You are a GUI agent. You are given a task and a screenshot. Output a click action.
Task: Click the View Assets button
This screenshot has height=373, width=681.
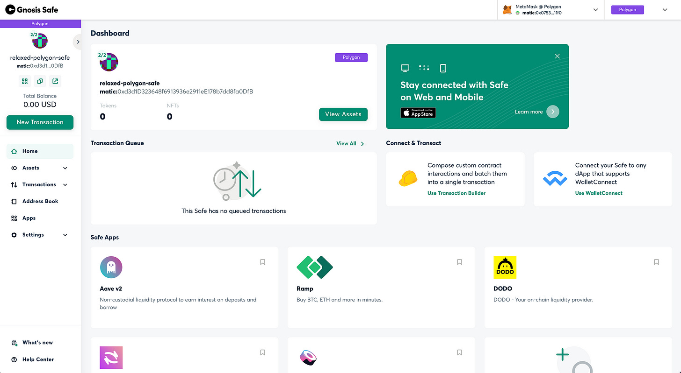pyautogui.click(x=343, y=114)
